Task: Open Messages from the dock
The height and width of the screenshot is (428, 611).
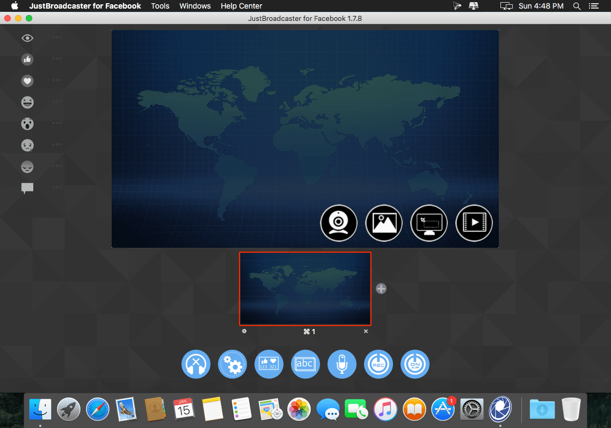Action: point(328,409)
